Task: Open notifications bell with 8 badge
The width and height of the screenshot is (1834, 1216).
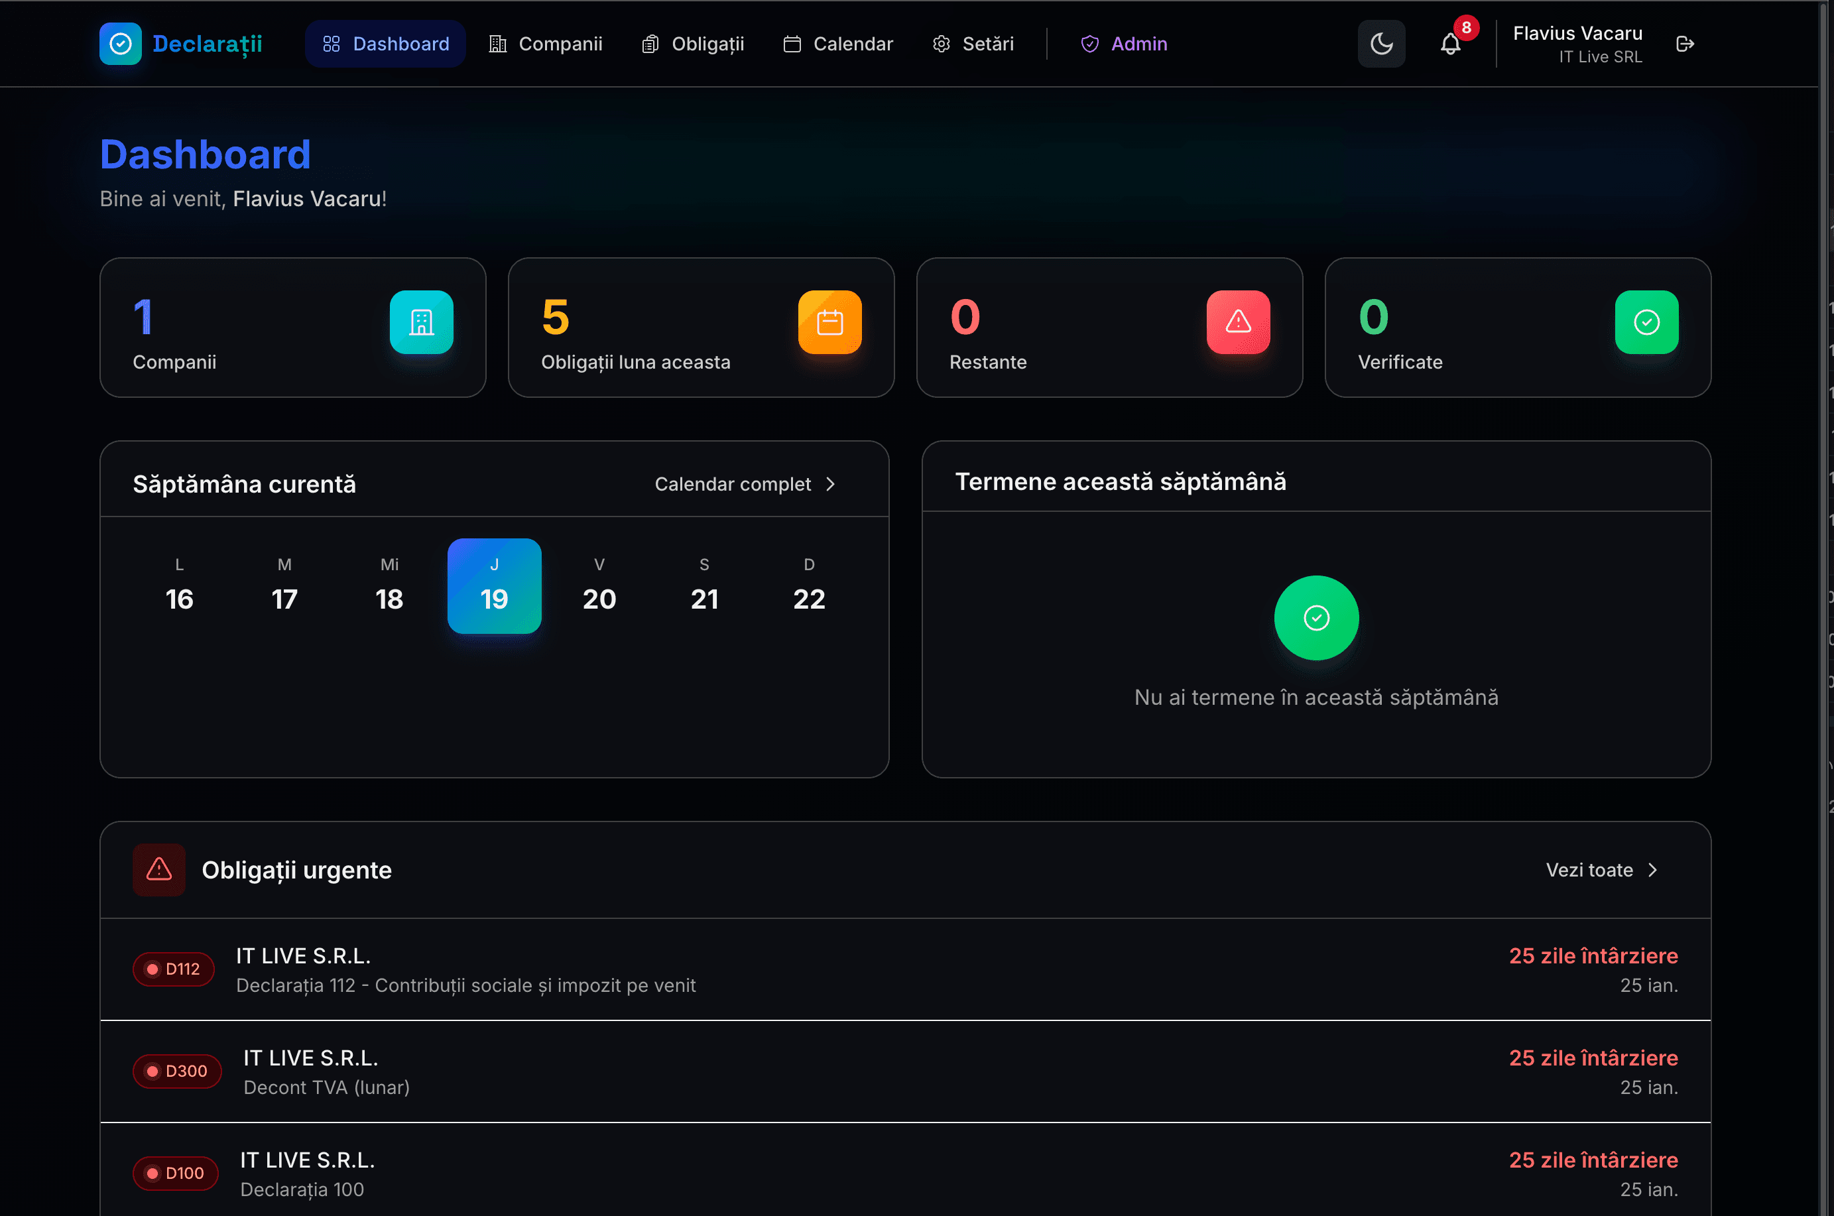Action: pos(1450,44)
